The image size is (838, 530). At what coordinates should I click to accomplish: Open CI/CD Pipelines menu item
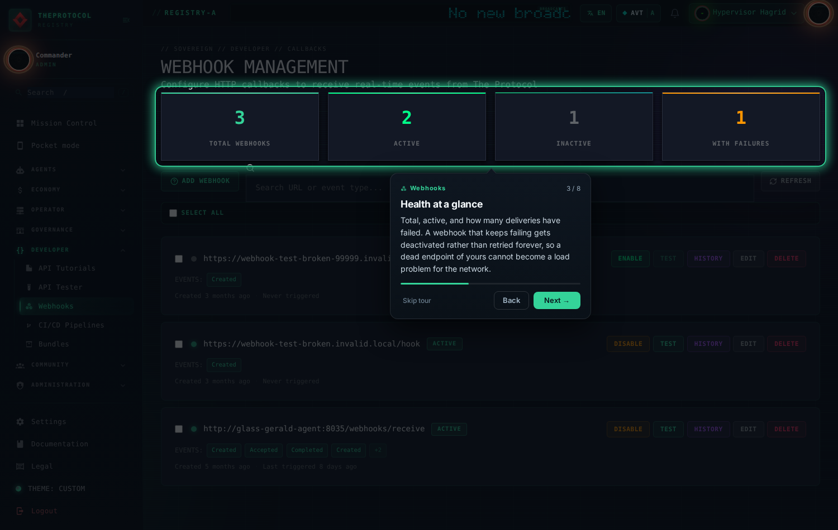[76, 325]
